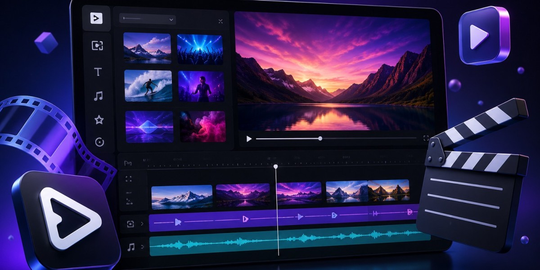Select the blue rocky peaks clip on timeline
The height and width of the screenshot is (270, 540).
pyautogui.click(x=347, y=191)
